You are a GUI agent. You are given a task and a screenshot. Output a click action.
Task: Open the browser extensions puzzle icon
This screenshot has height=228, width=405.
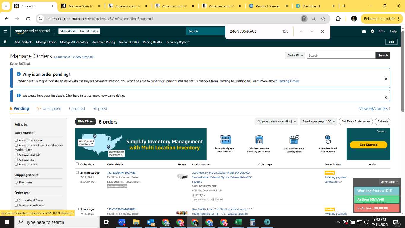(338, 19)
